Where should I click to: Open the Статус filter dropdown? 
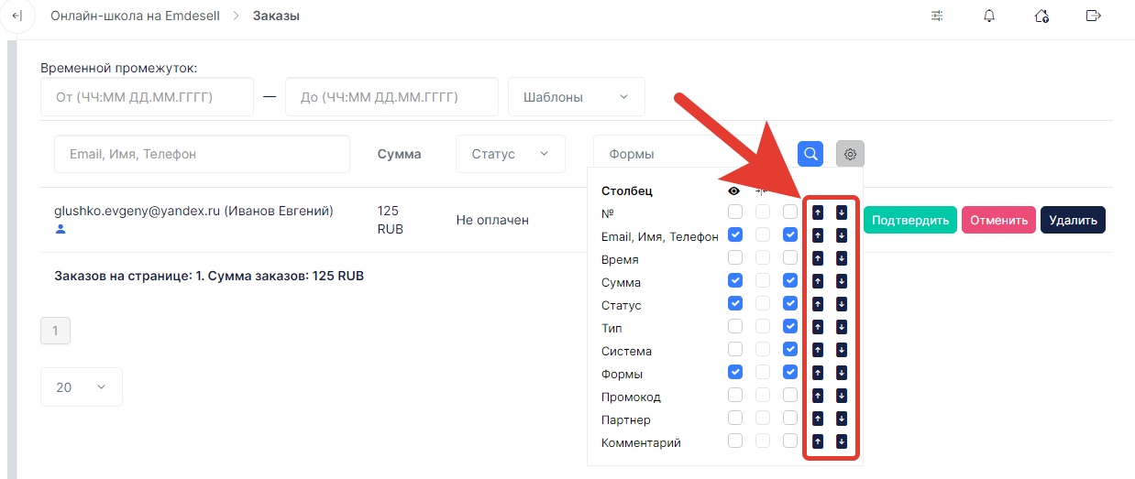(x=511, y=154)
